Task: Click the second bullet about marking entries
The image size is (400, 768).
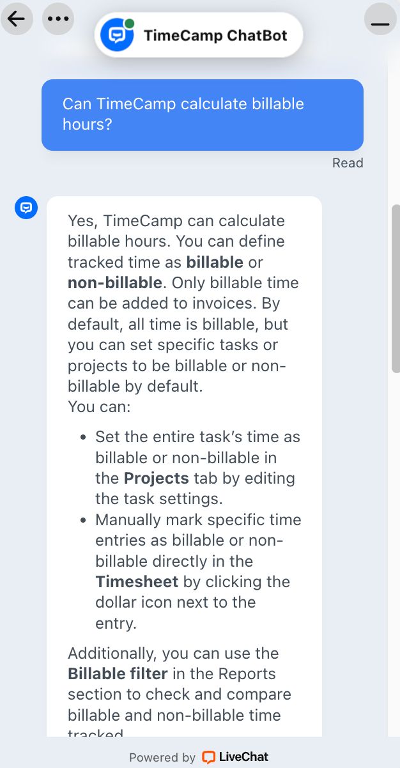Action: [198, 571]
